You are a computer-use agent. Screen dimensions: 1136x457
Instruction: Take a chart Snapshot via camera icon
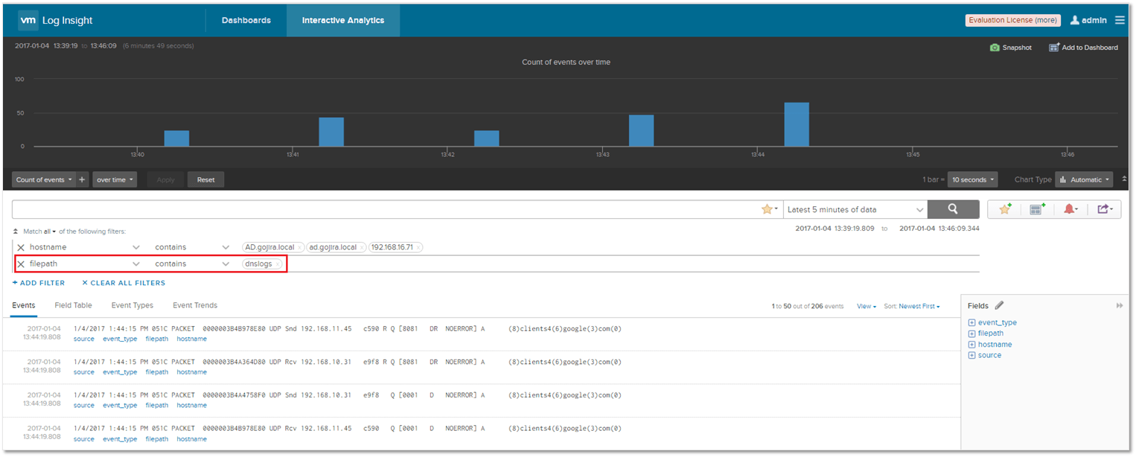995,47
